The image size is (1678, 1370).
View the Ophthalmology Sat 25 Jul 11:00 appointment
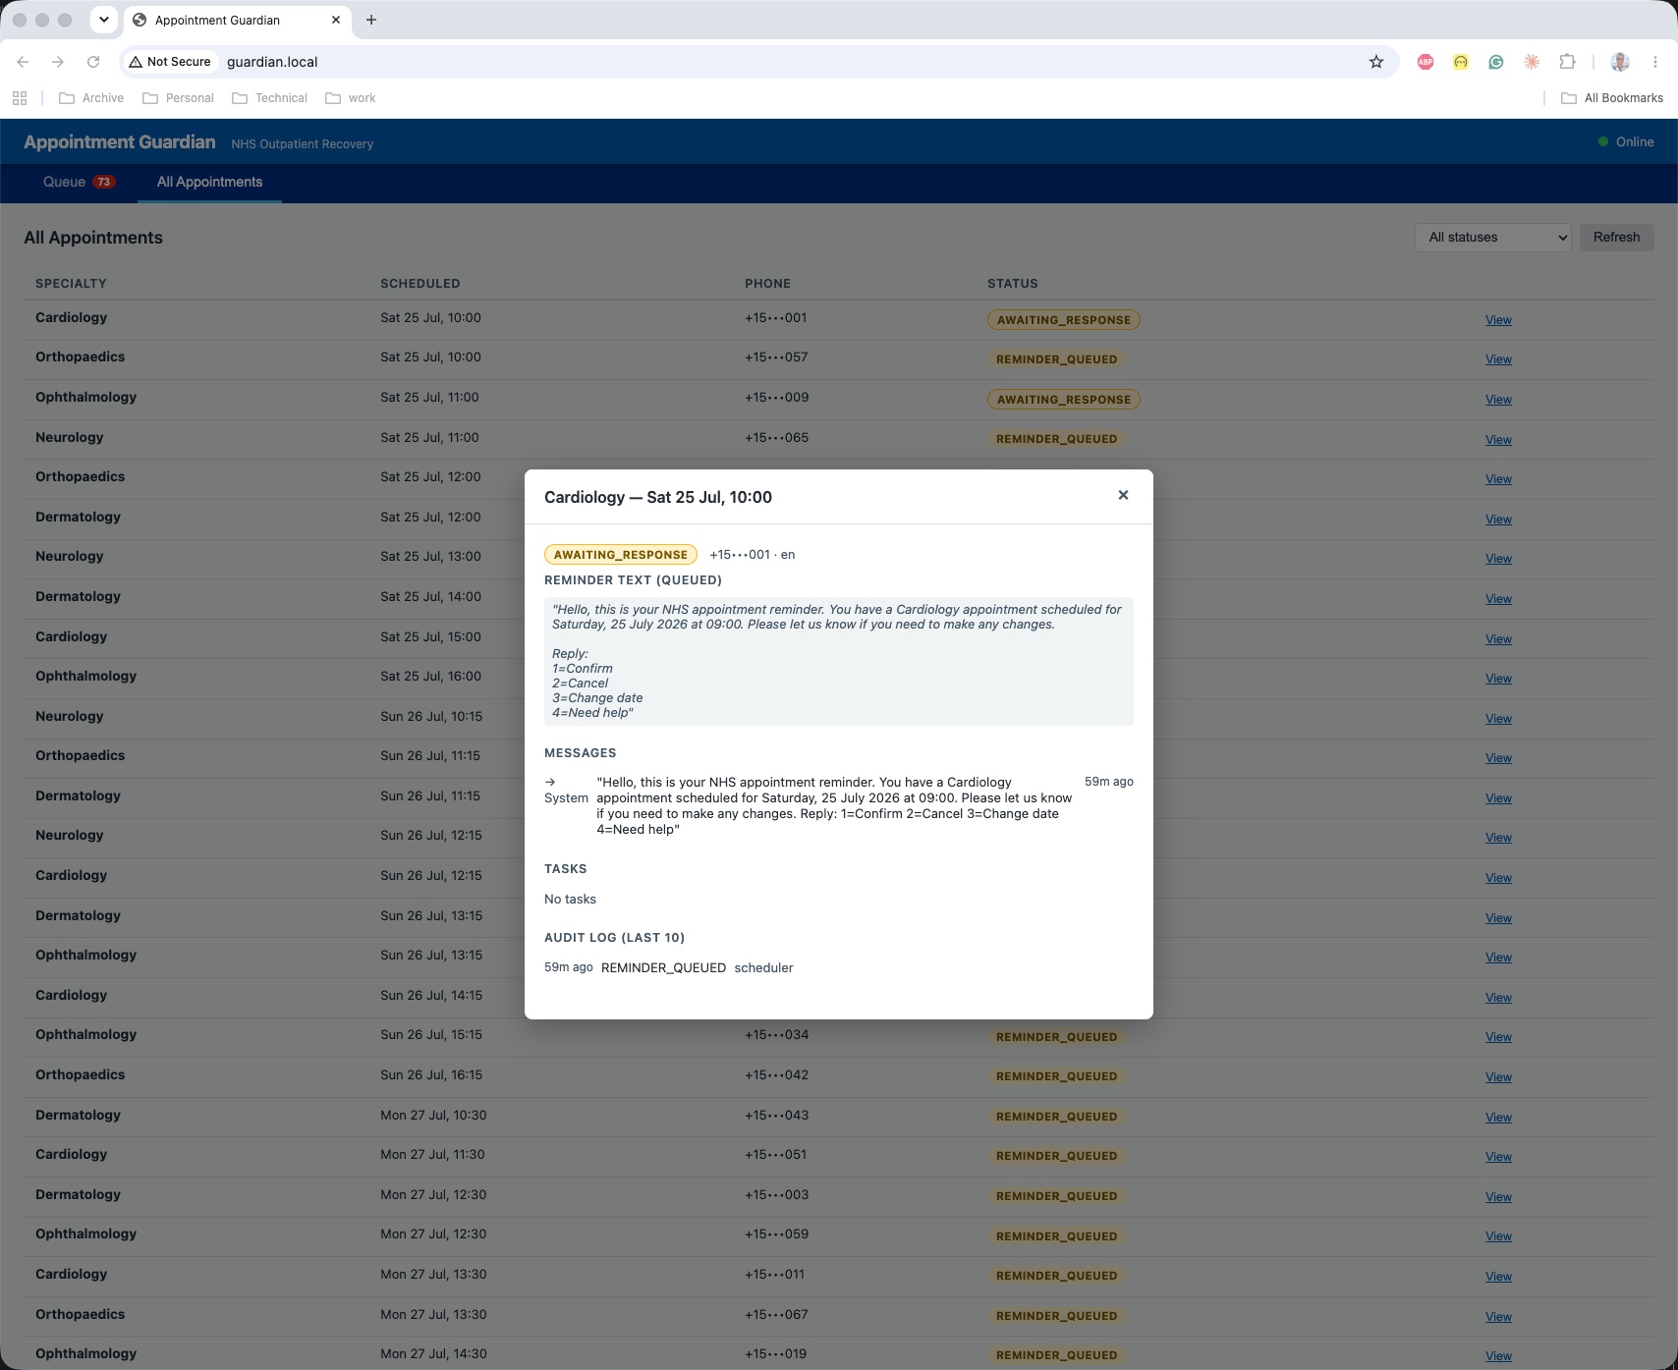tap(1498, 400)
